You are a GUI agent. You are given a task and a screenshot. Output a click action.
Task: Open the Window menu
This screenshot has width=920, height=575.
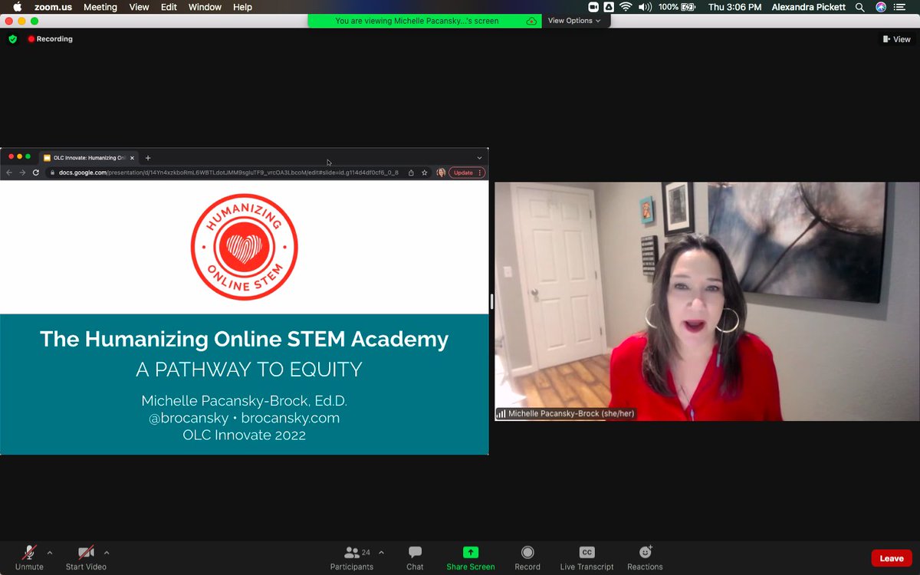point(205,7)
